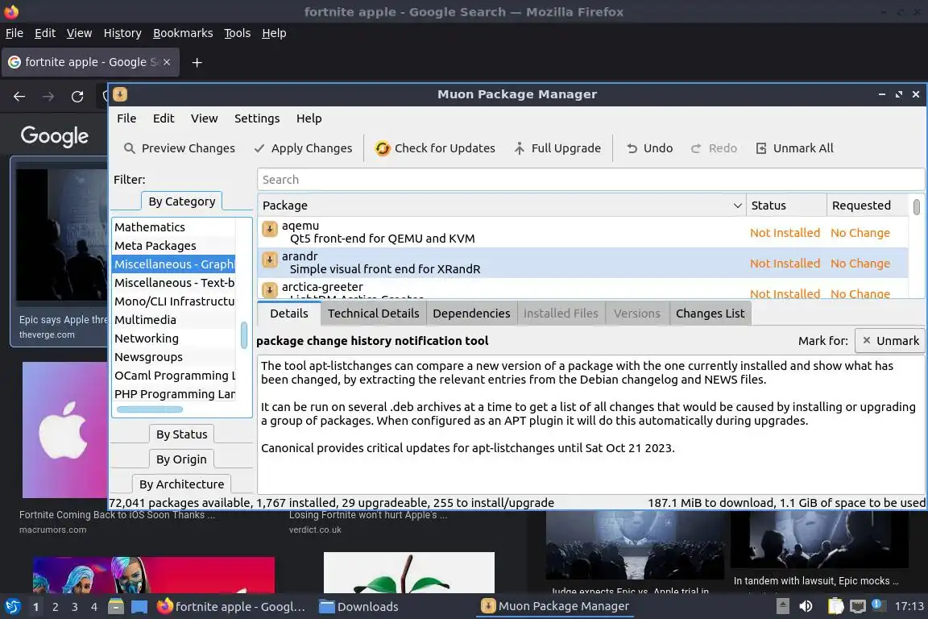Open the Muon Edit menu

[x=164, y=118]
